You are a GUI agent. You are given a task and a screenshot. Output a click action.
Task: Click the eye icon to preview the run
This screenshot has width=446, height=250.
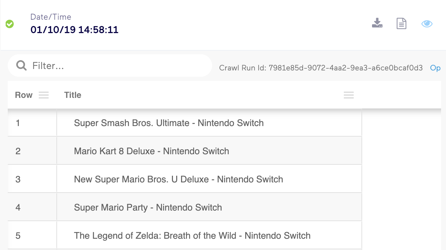point(427,23)
